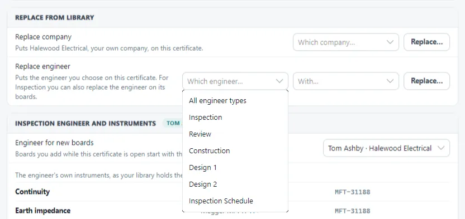
Task: Select 'All engineer types' option
Action: pos(235,101)
